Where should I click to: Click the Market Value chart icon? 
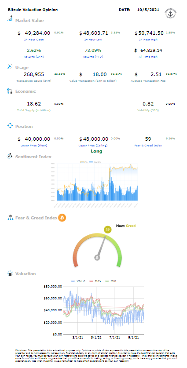click(10, 18)
